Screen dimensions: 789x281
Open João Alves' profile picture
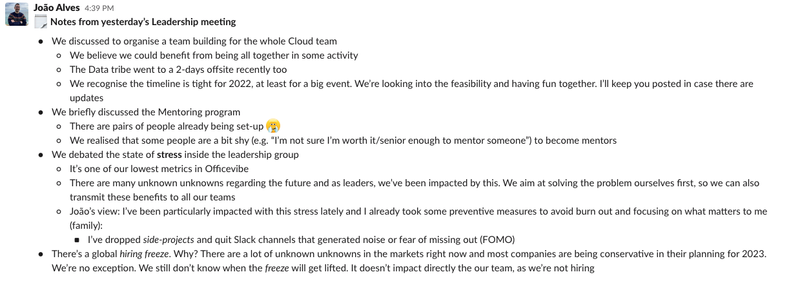[16, 15]
